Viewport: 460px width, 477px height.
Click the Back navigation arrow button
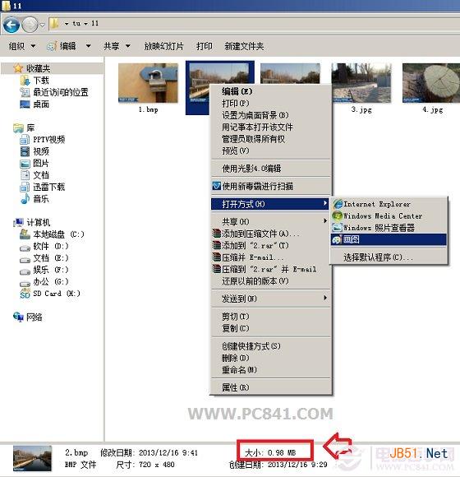point(11,25)
